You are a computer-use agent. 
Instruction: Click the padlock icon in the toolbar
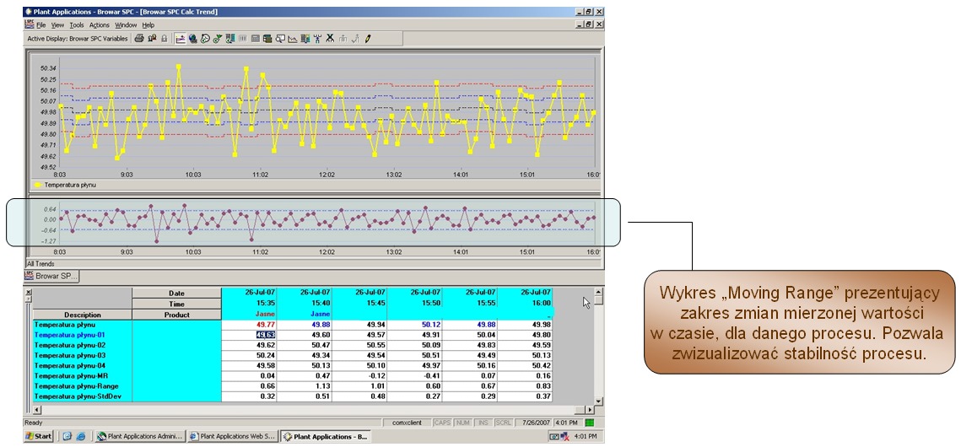pos(164,38)
